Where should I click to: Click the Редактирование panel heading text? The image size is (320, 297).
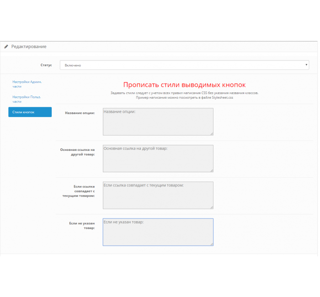(x=29, y=47)
